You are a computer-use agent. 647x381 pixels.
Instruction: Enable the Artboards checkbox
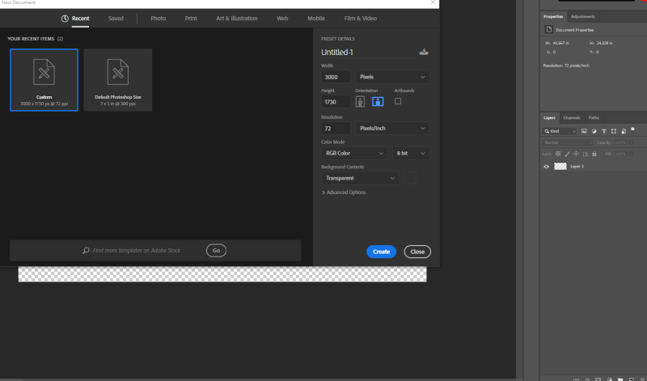(x=398, y=101)
